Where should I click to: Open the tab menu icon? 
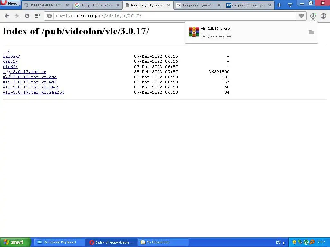[x=290, y=5]
